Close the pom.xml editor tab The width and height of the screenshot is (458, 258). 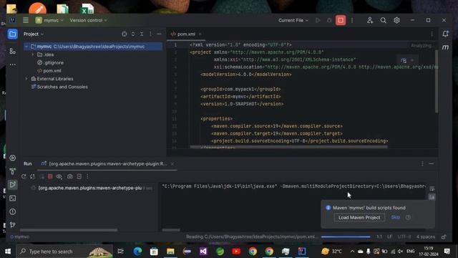tap(200, 34)
